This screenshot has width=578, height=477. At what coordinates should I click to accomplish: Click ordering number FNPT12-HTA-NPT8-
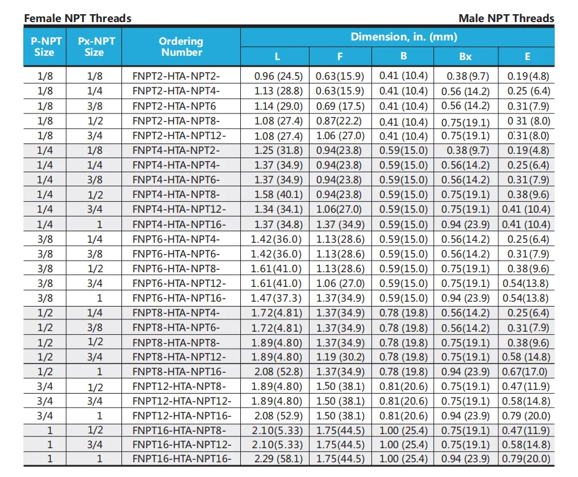click(179, 386)
